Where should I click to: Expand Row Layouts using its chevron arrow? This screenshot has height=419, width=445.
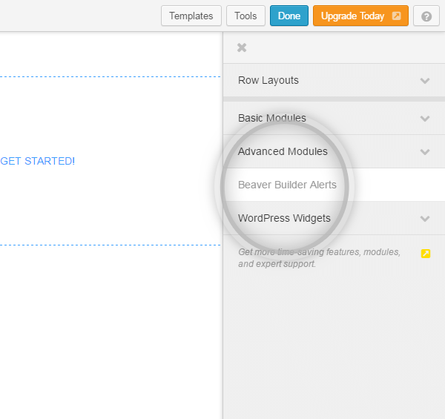425,81
